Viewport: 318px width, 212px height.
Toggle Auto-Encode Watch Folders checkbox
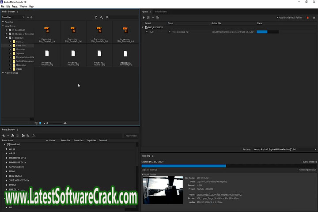pos(277,17)
